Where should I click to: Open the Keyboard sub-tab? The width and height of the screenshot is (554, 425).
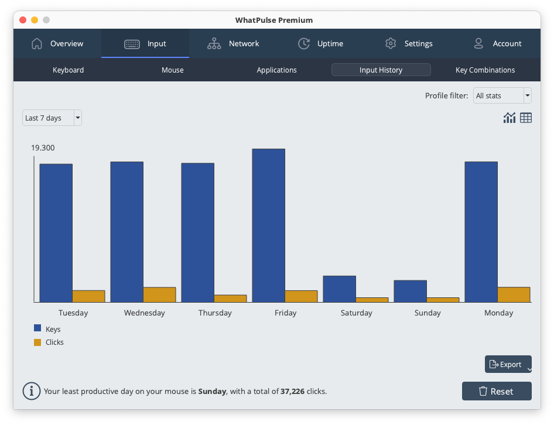[x=69, y=70]
